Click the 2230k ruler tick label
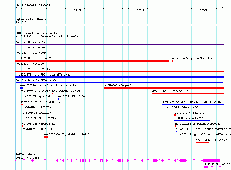The height and width of the screenshot is (170, 231). [204, 10]
